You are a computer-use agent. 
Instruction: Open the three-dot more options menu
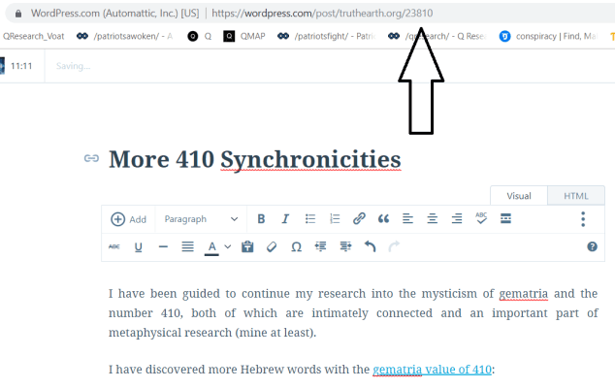click(x=583, y=219)
